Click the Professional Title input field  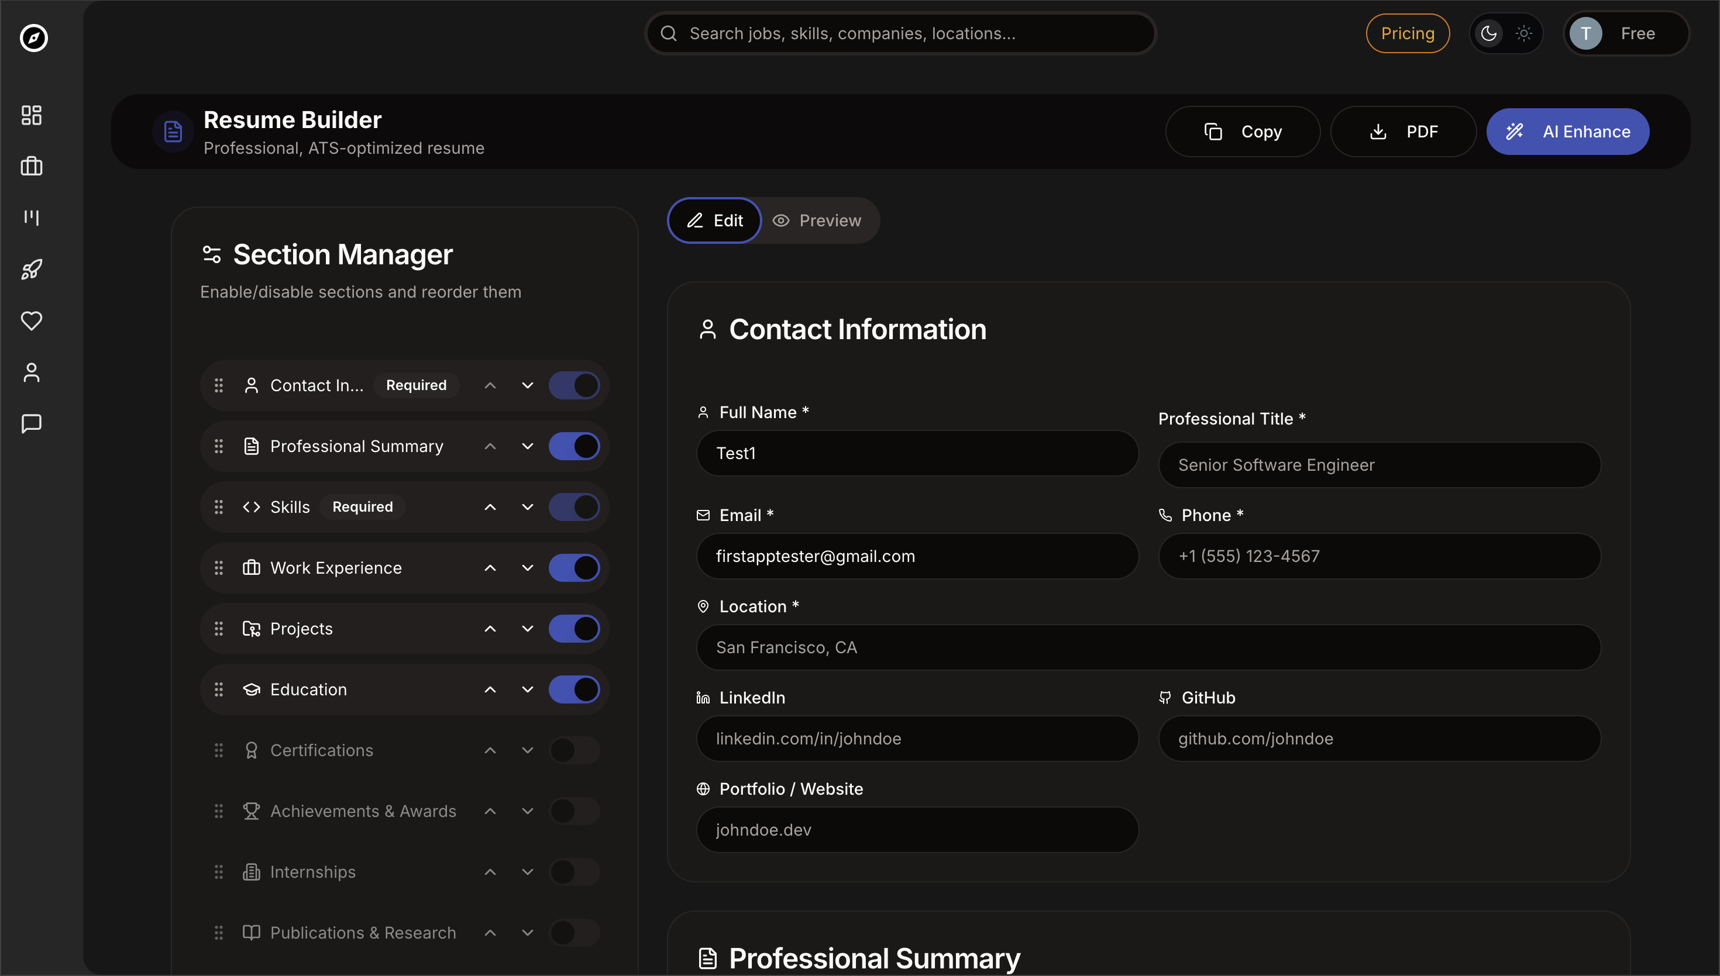tap(1380, 465)
